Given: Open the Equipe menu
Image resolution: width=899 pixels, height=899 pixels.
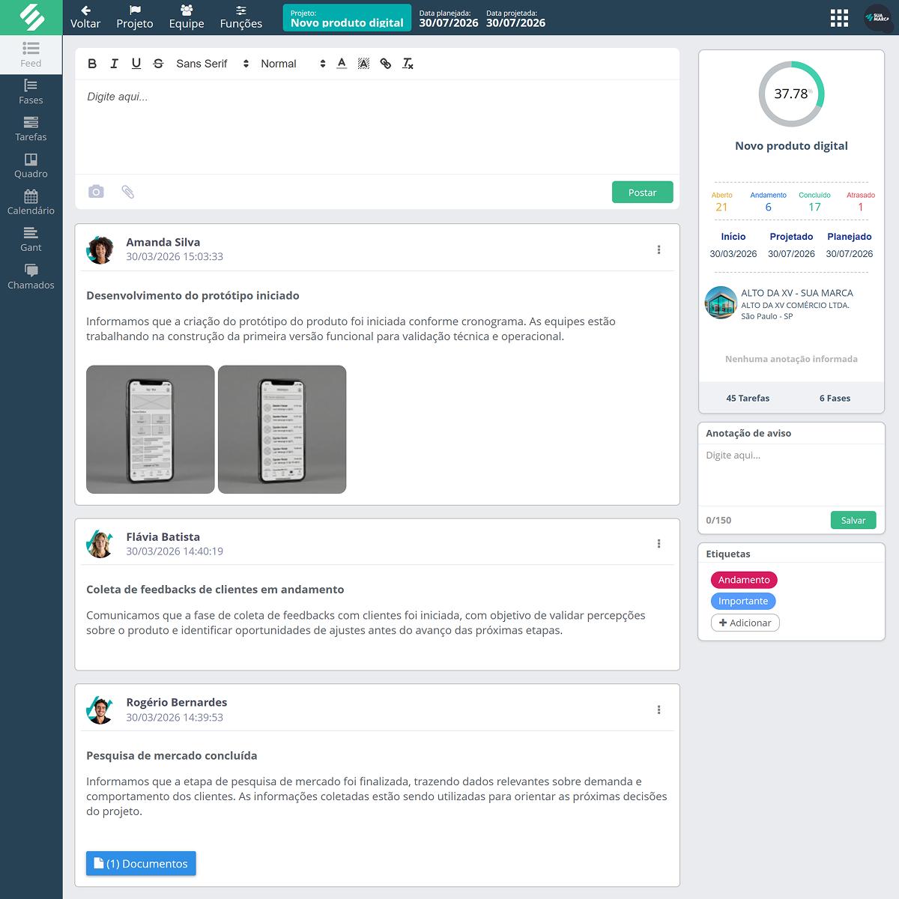Looking at the screenshot, I should [187, 17].
